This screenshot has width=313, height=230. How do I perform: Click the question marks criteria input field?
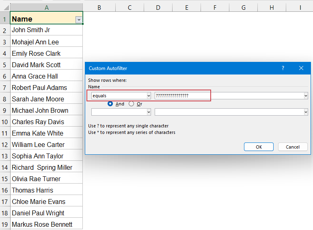183,96
